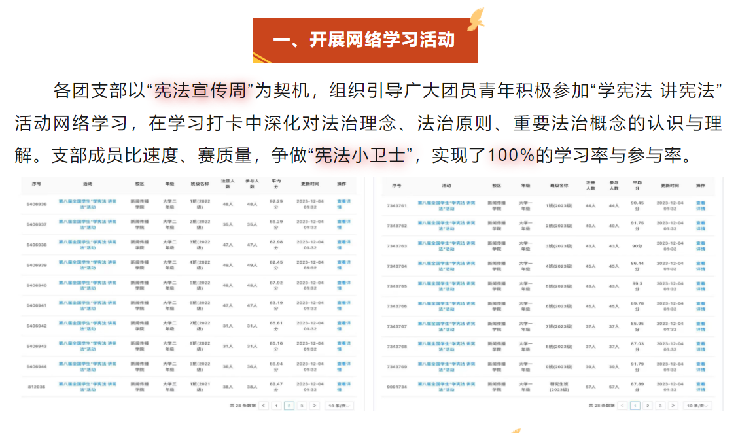The image size is (755, 433).
Task: Click previous page arrow in right table
Action: 623,406
